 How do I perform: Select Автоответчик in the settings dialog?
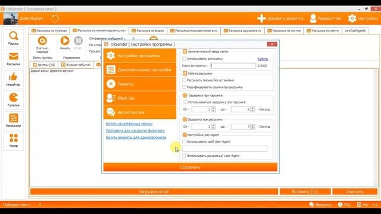click(x=140, y=112)
